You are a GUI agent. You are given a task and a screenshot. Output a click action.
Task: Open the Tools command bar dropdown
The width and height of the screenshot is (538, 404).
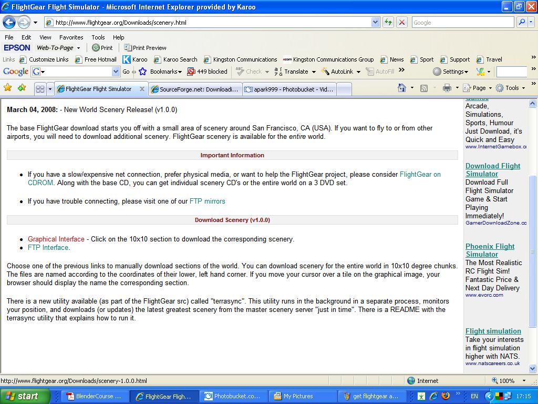pos(510,88)
